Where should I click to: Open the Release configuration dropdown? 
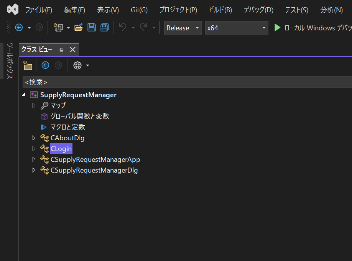point(183,28)
